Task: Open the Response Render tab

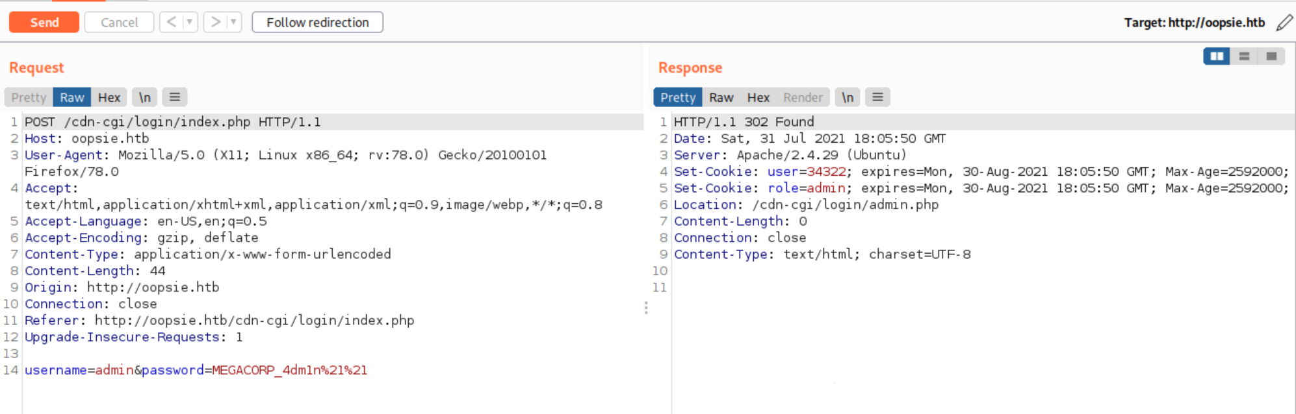Action: coord(803,97)
